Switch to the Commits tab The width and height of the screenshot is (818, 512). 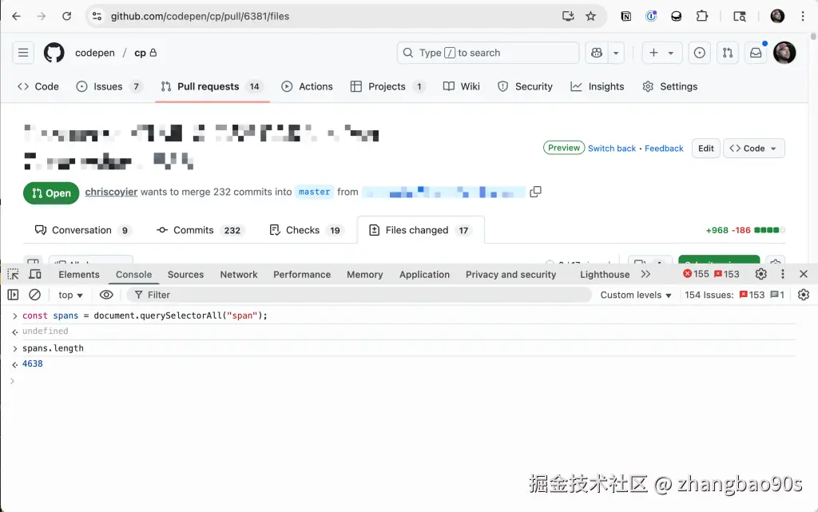[x=201, y=230]
